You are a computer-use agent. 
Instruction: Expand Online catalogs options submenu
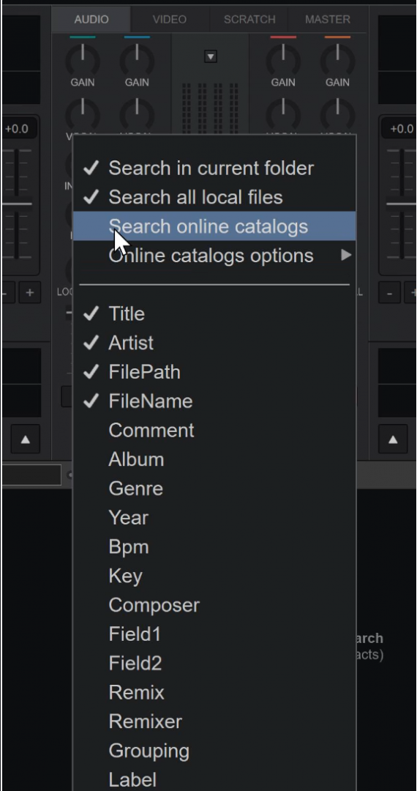tap(214, 256)
